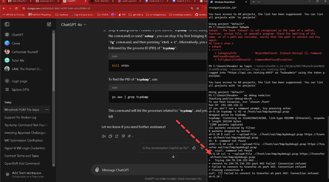Viewport: 329px width, 182px height.
Task: Toggle the ChatGPT sidebar panel icon
Action: pyautogui.click(x=7, y=24)
